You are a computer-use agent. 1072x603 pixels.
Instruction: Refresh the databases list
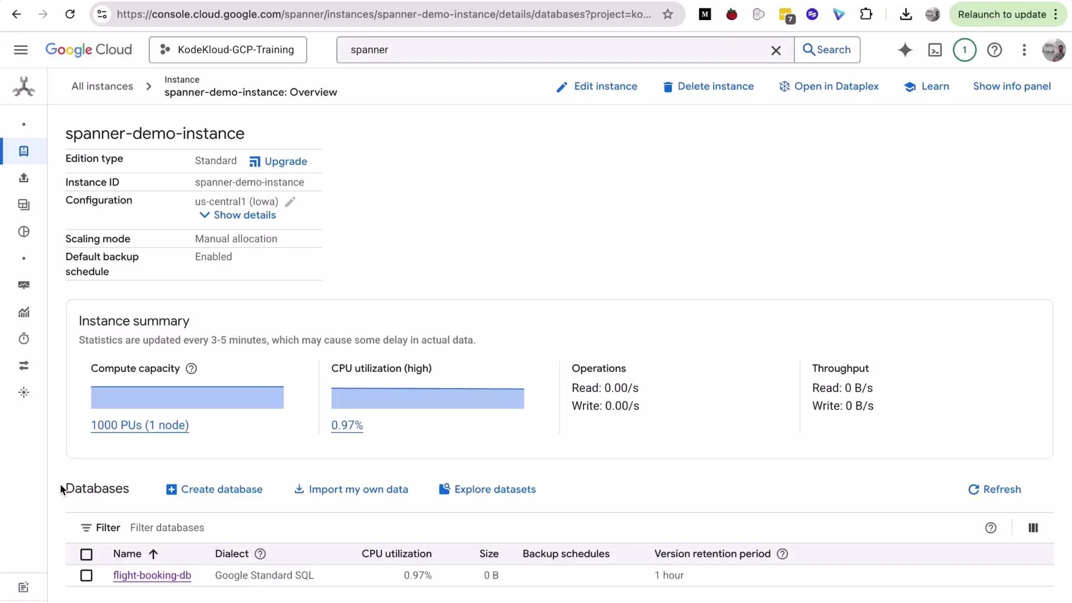pyautogui.click(x=994, y=490)
